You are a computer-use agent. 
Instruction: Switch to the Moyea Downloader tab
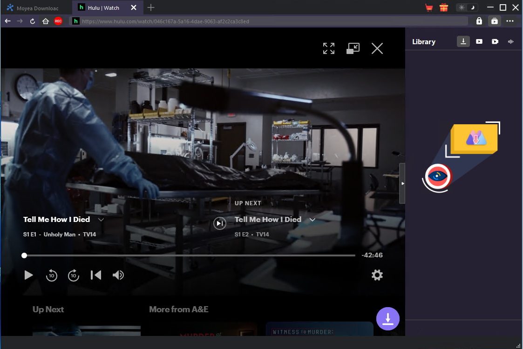36,7
